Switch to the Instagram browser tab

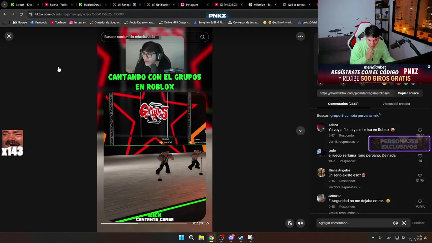coord(194,5)
